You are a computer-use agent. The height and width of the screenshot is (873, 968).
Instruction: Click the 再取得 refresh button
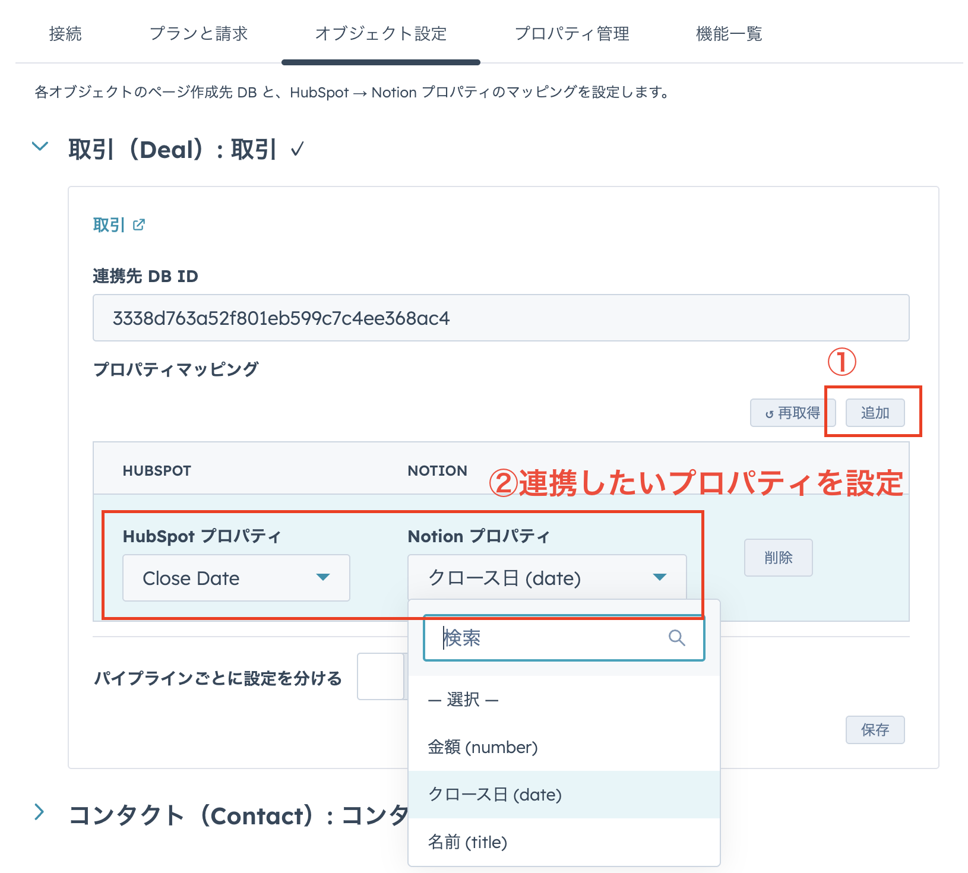pos(793,413)
